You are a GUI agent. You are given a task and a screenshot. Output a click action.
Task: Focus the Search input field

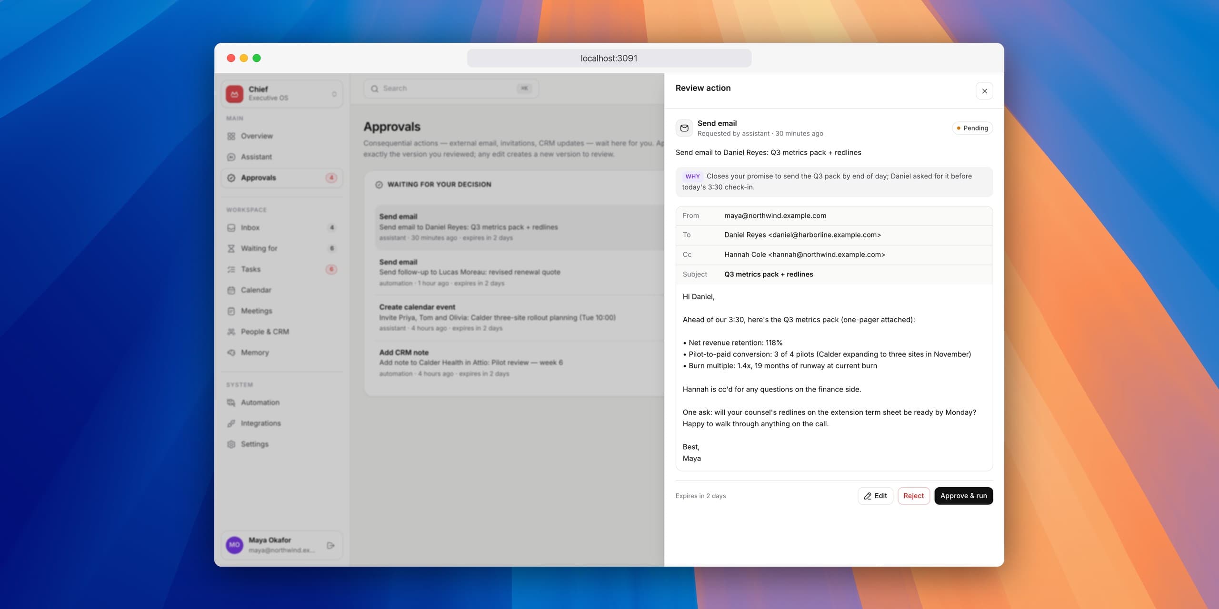tap(450, 88)
